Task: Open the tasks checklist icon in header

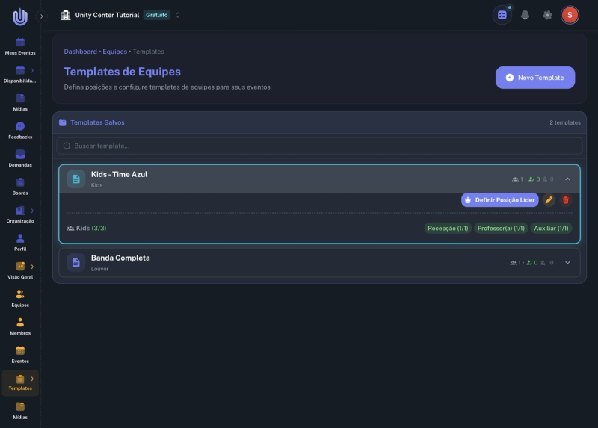Action: (x=502, y=15)
